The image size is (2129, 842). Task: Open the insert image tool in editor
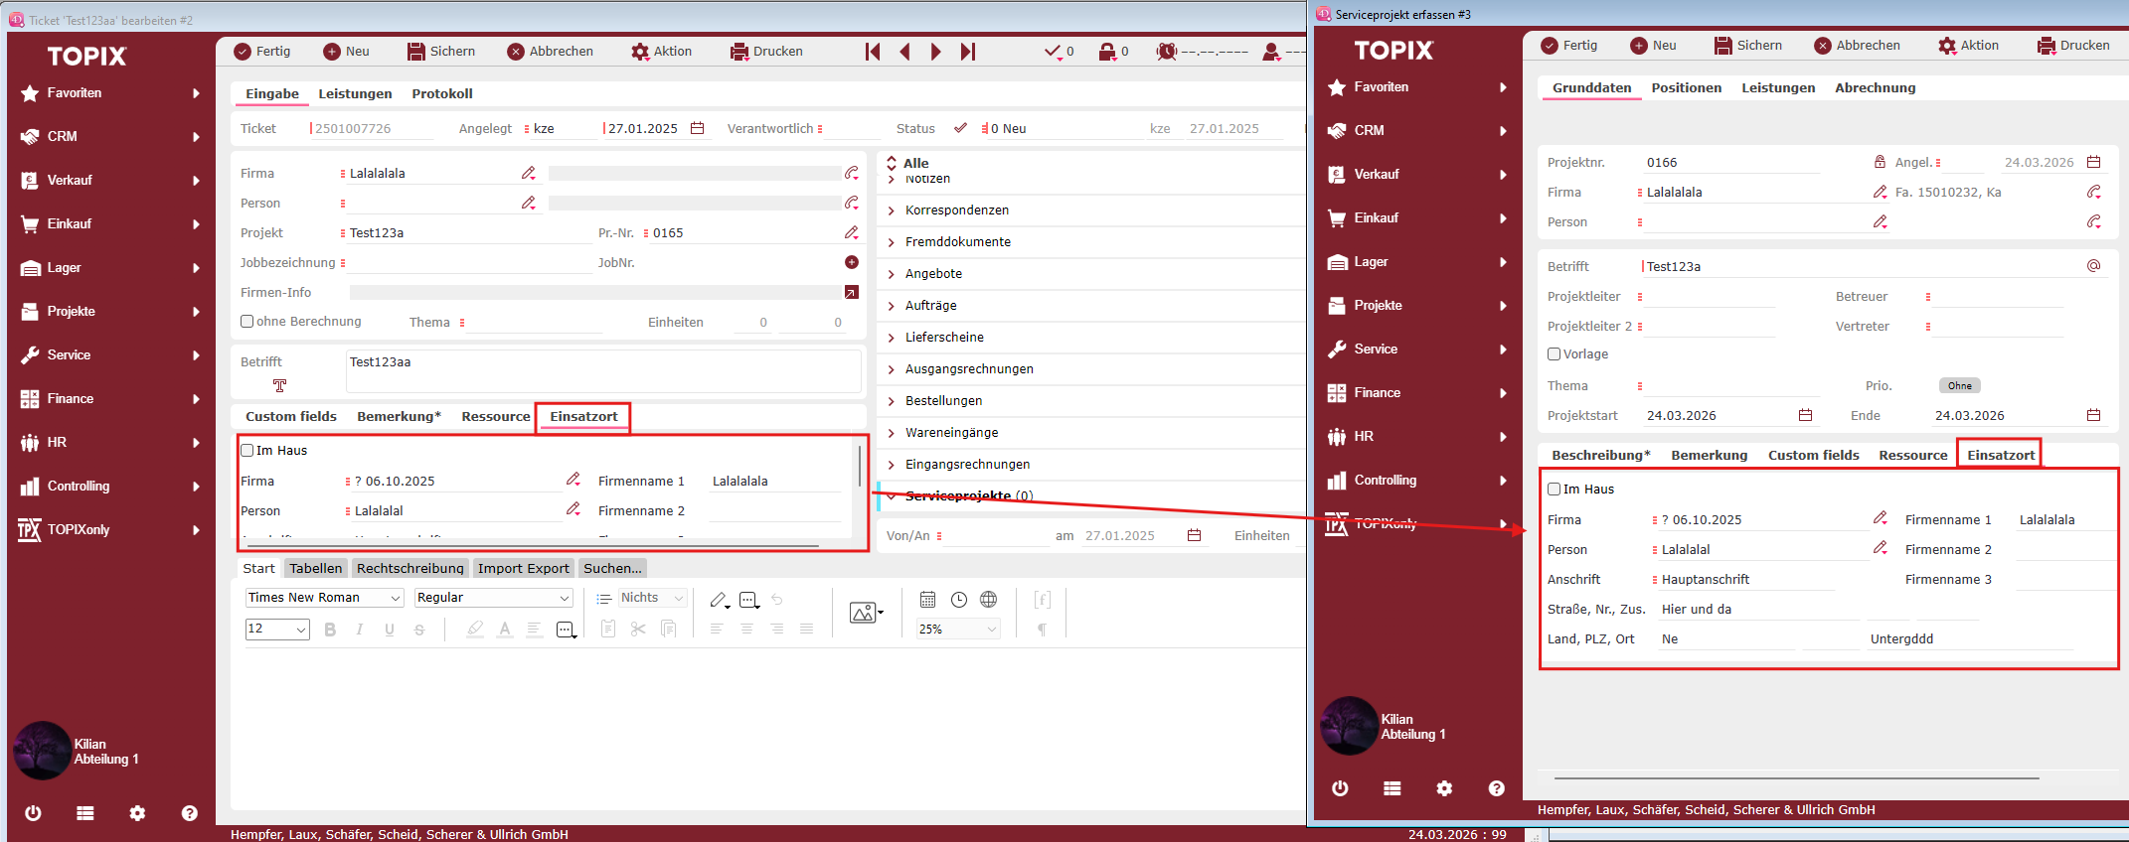867,613
